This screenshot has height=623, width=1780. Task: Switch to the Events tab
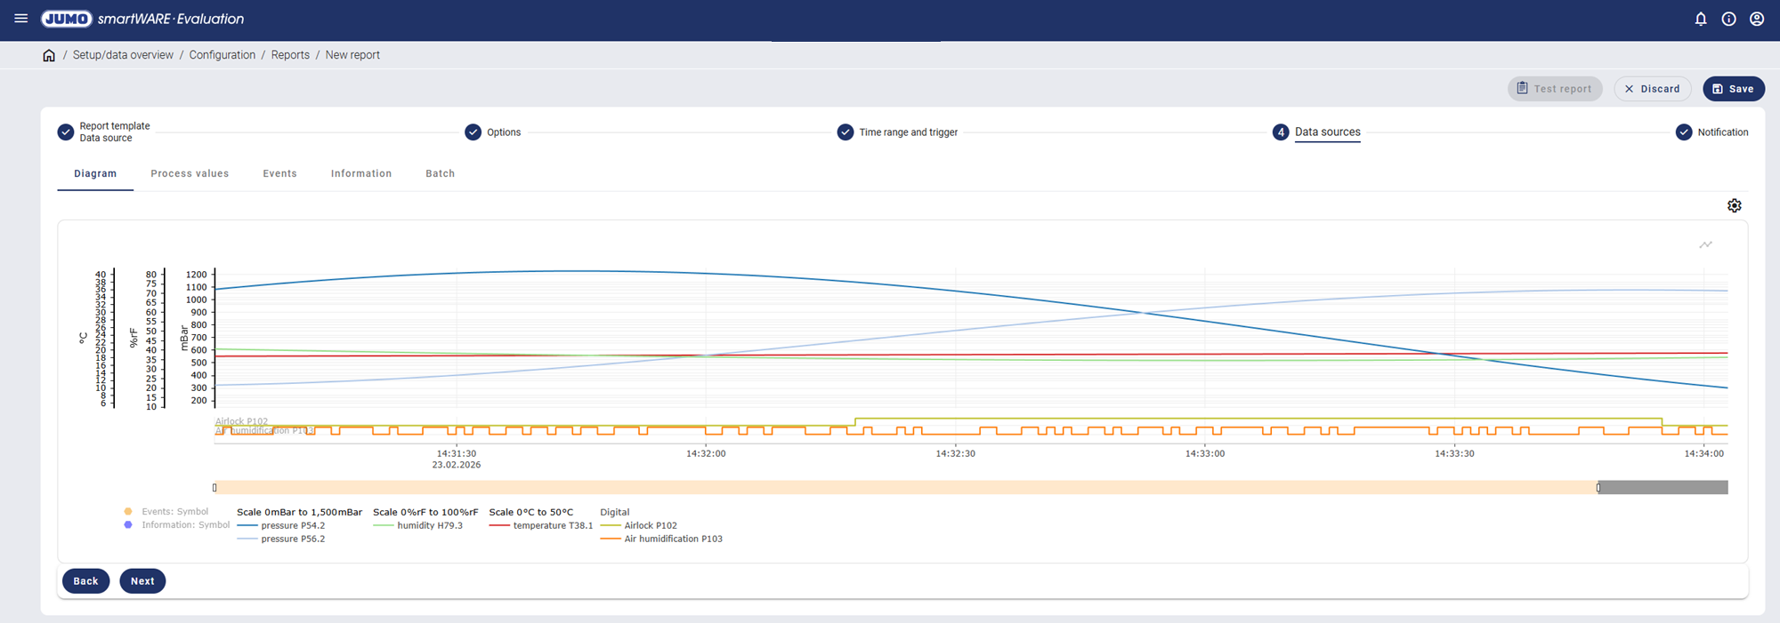[x=279, y=173]
